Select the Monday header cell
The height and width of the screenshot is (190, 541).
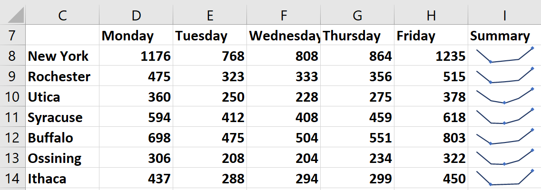point(136,36)
